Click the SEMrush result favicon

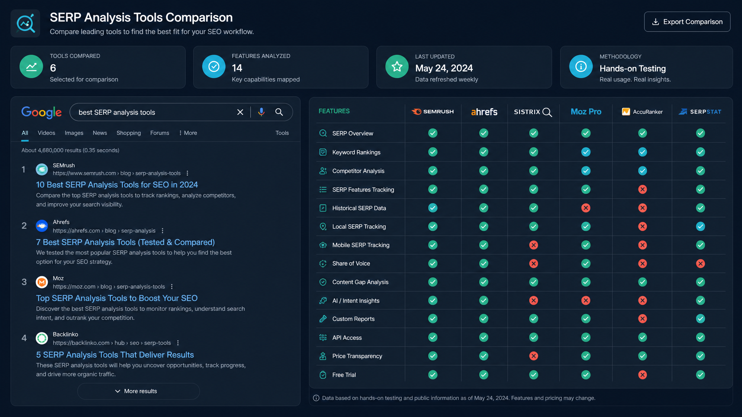point(42,169)
